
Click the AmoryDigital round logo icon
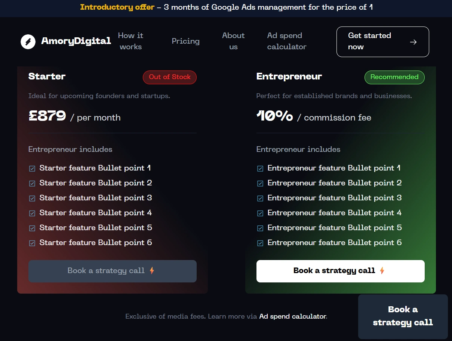coord(28,42)
